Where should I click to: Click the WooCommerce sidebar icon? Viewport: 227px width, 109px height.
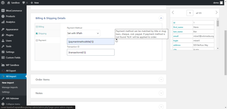coord(3,11)
